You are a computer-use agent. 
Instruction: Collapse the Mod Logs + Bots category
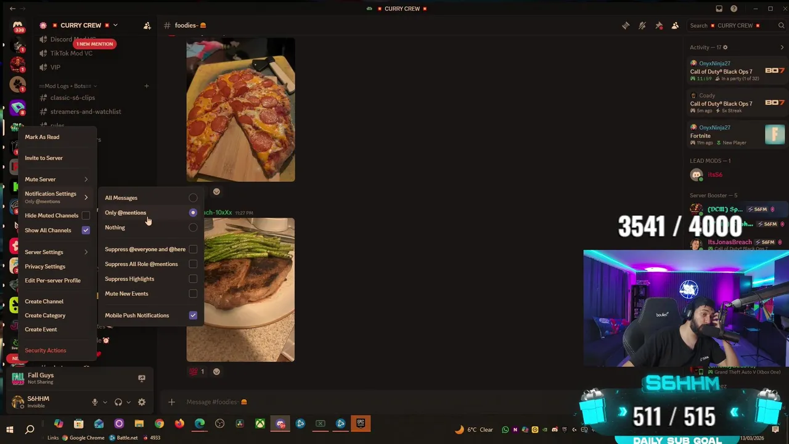(x=67, y=86)
